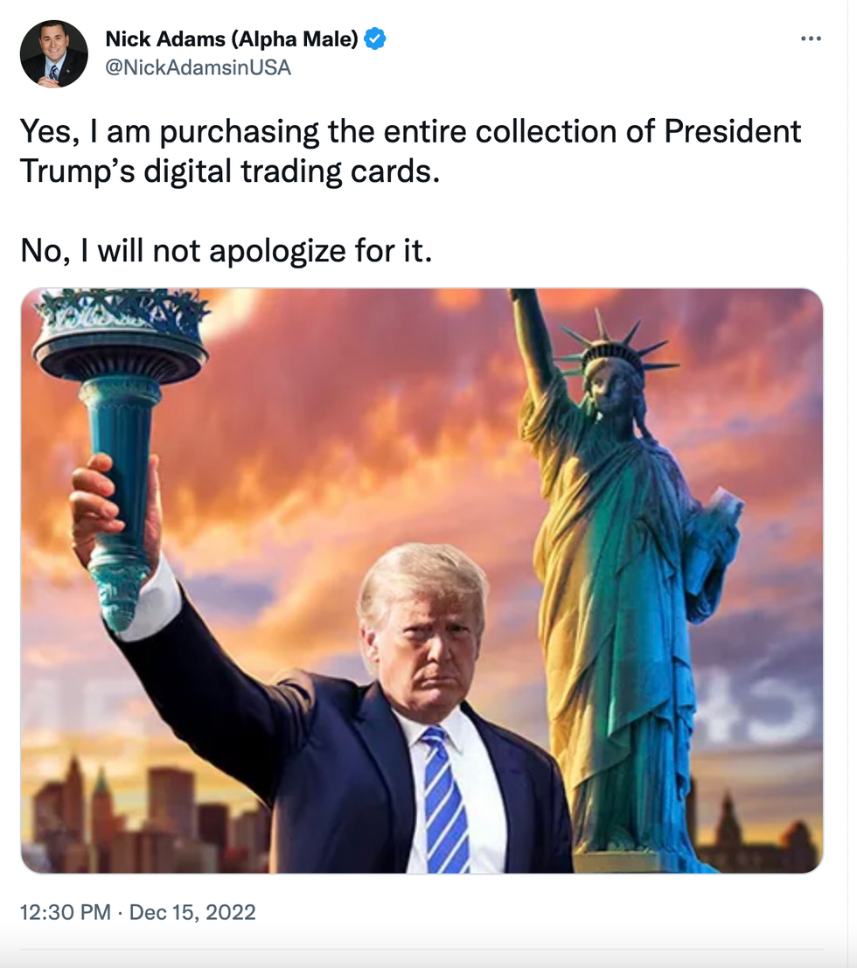Click the 12:30 PM timestamp
This screenshot has height=968, width=857.
(x=66, y=912)
